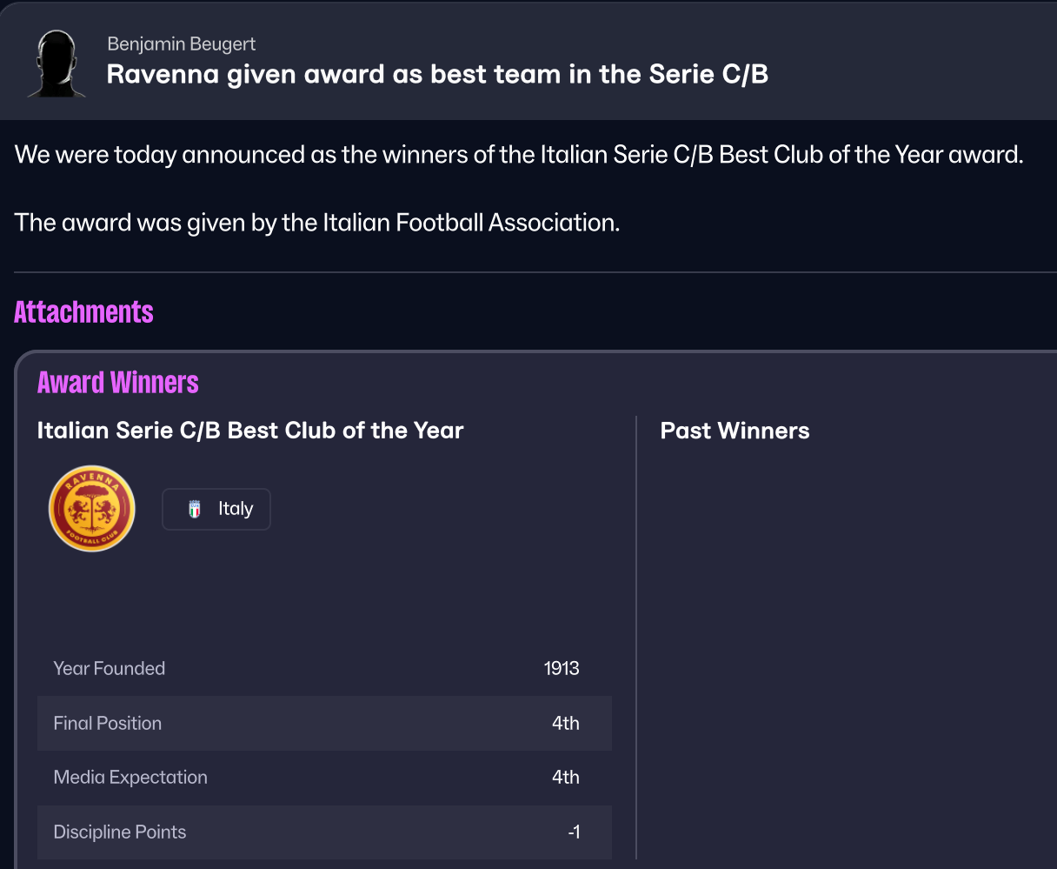This screenshot has width=1057, height=869.
Task: Click the small Italy flag icon
Action: tap(195, 510)
